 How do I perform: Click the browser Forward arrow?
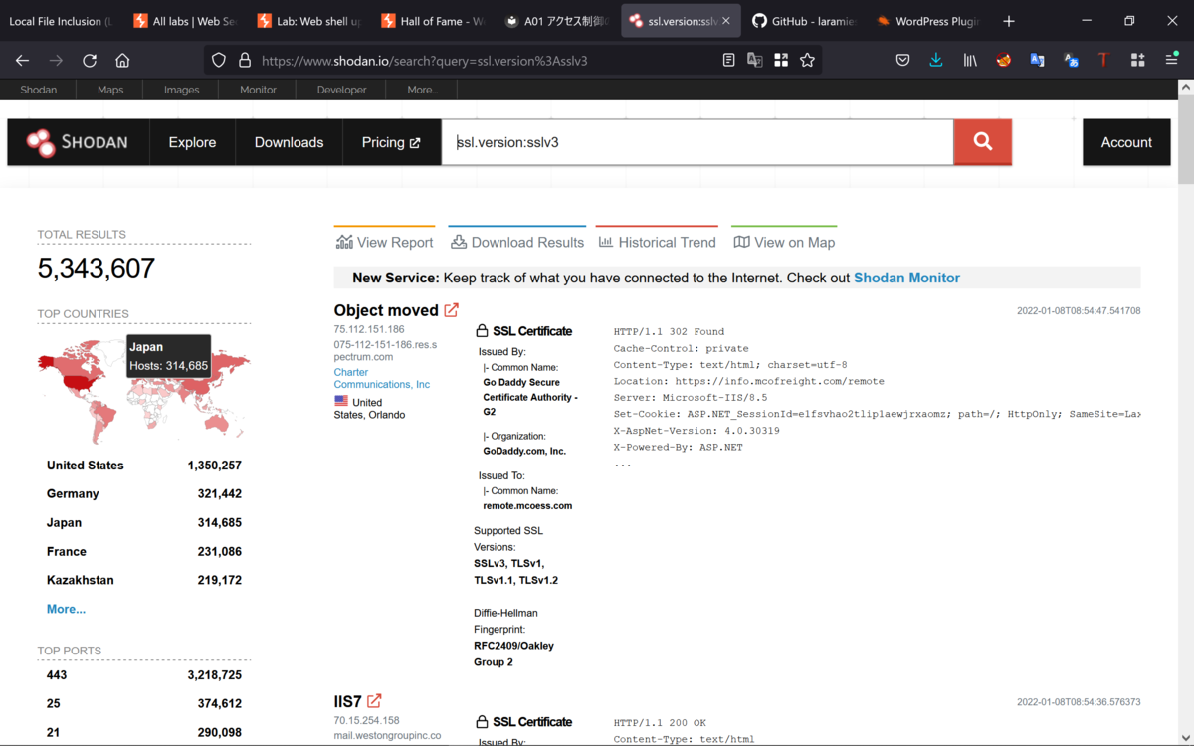coord(56,61)
